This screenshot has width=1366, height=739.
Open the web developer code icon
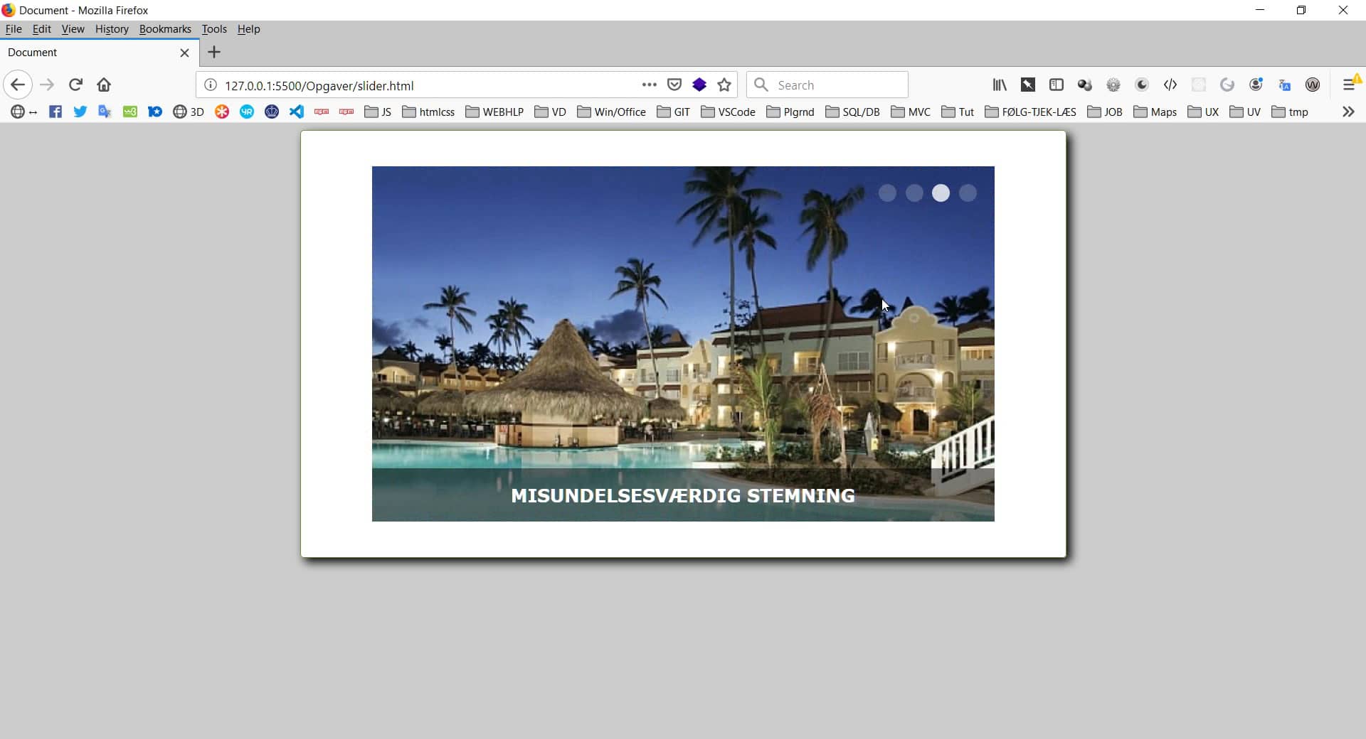[1170, 85]
